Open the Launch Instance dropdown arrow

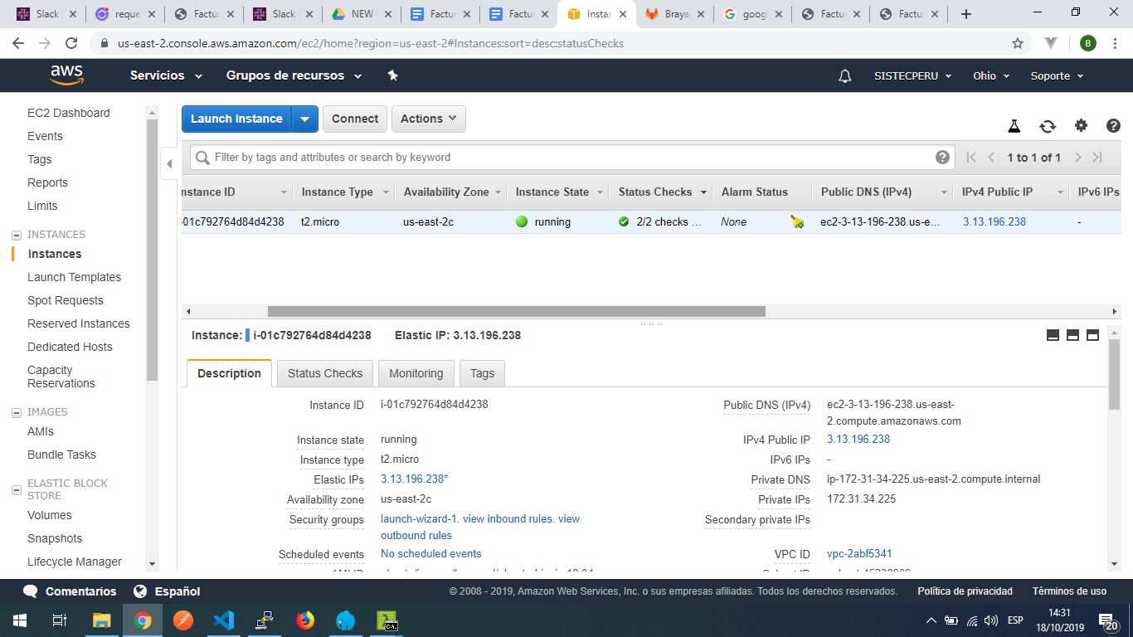click(305, 119)
